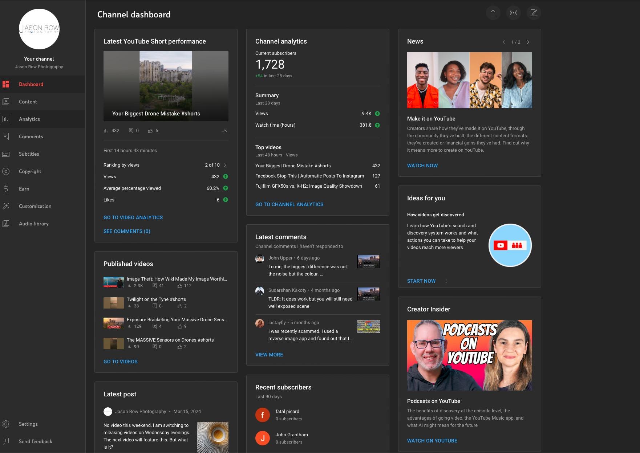This screenshot has height=453, width=640.
Task: Open the Analytics menu item
Action: click(x=42, y=119)
